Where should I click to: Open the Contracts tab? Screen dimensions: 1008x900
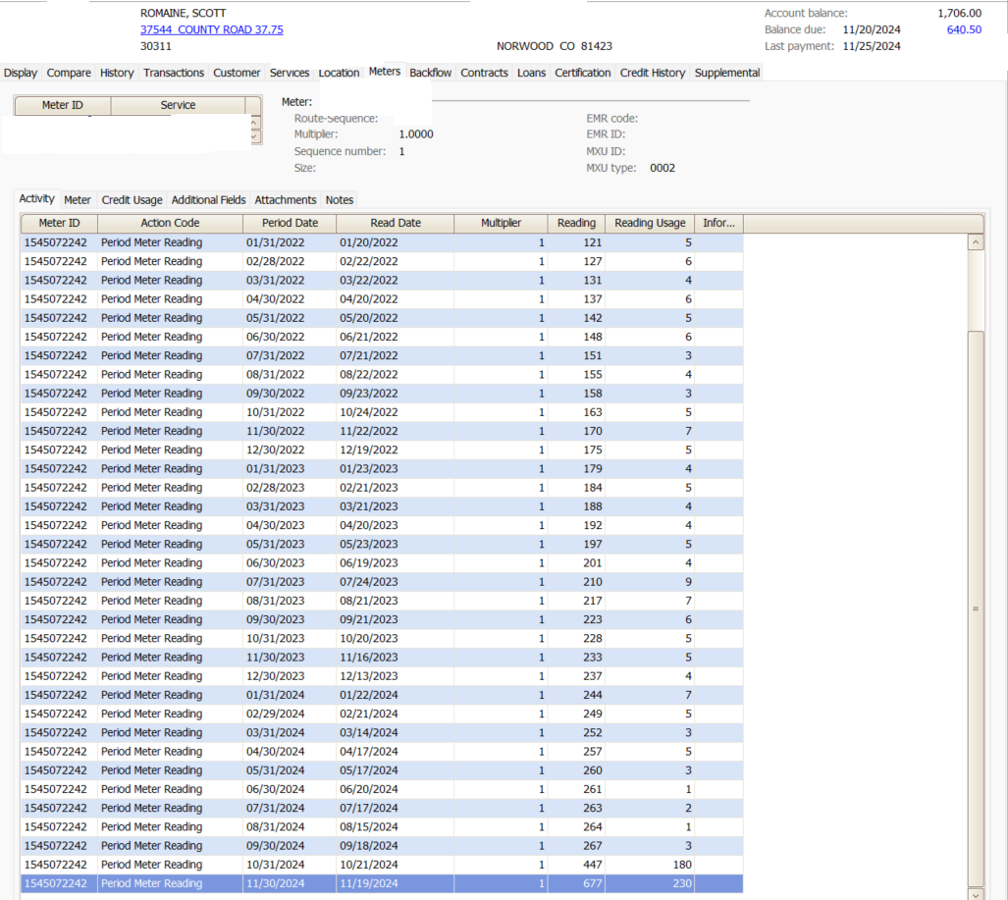484,73
